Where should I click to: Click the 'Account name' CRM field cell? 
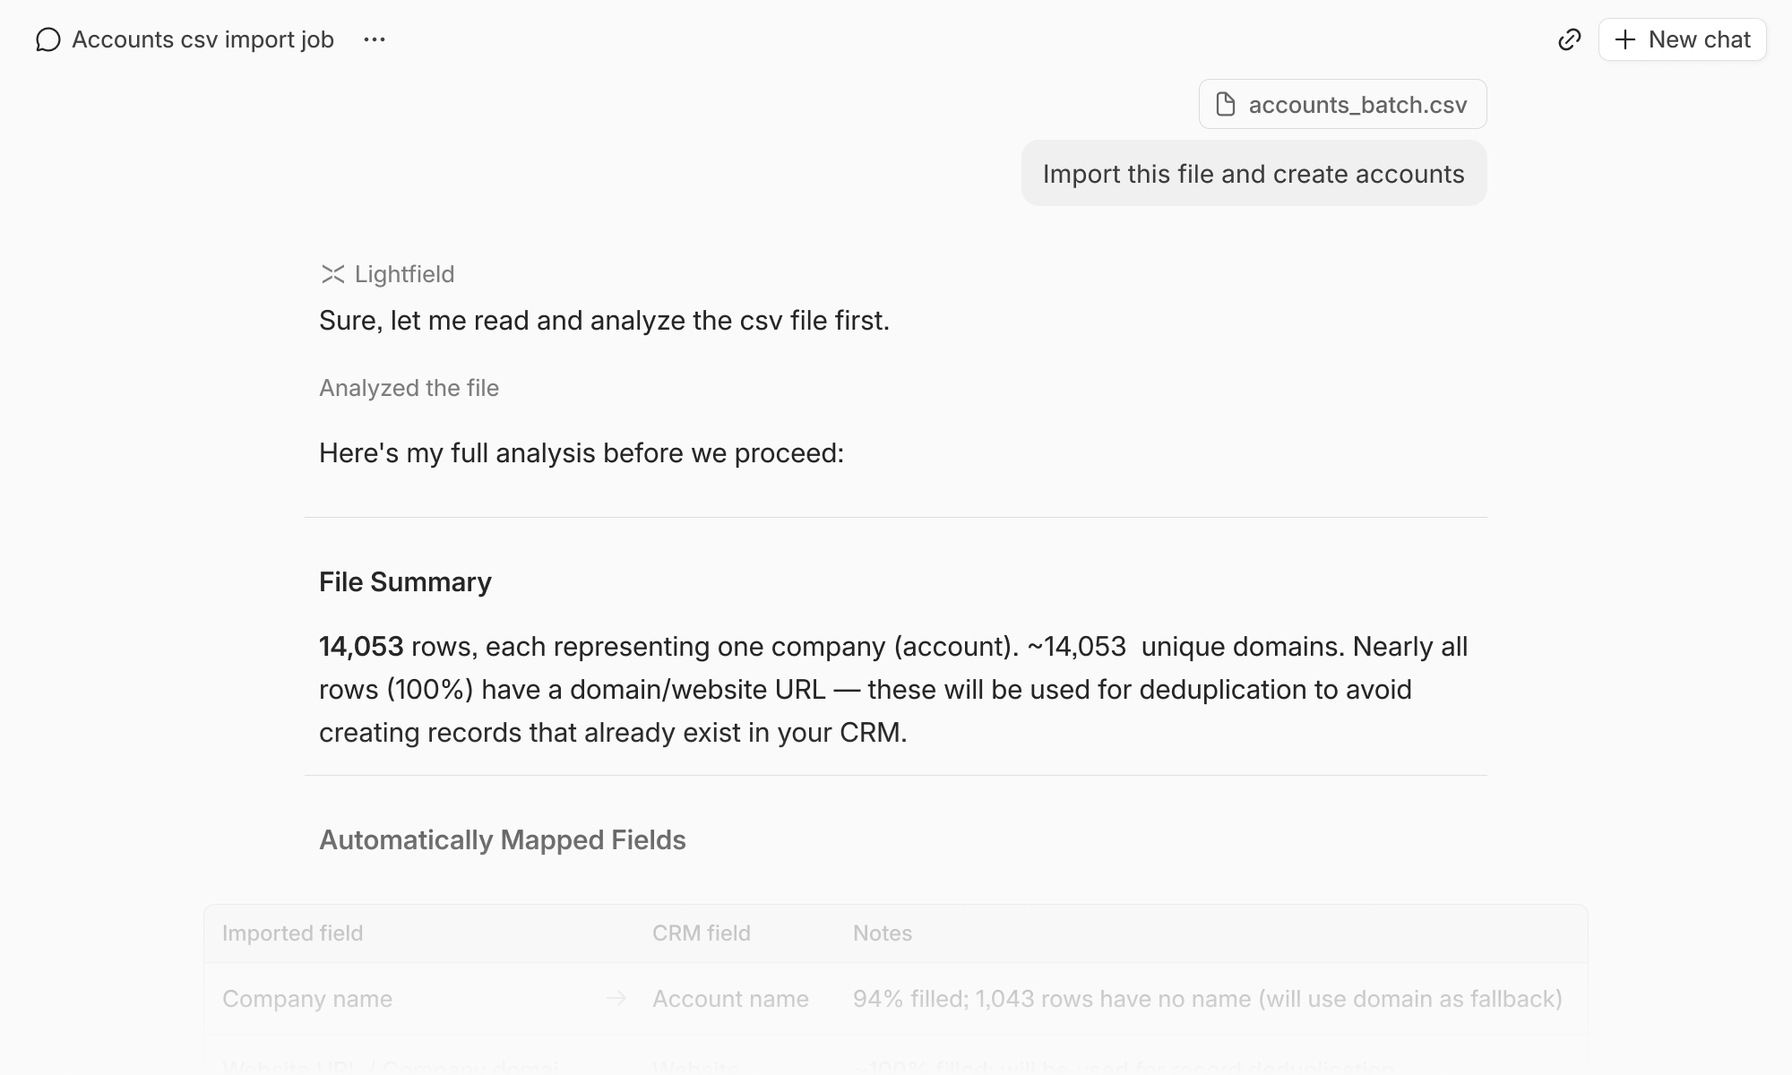[x=729, y=999]
